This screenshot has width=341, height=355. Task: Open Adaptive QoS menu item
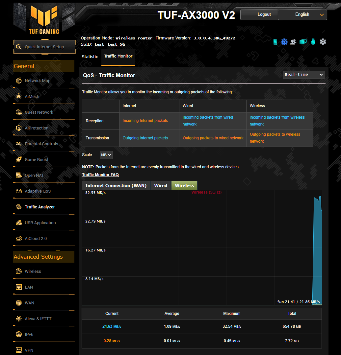coord(38,191)
